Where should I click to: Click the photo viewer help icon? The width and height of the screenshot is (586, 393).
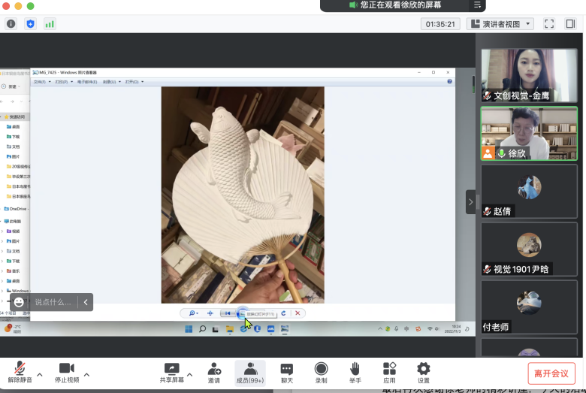(449, 81)
